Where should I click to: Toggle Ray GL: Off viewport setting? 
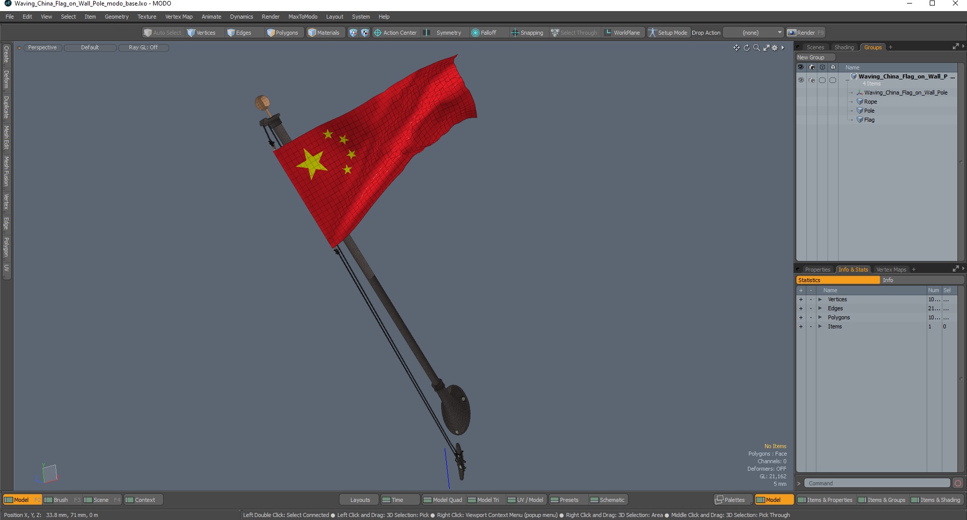[x=143, y=48]
